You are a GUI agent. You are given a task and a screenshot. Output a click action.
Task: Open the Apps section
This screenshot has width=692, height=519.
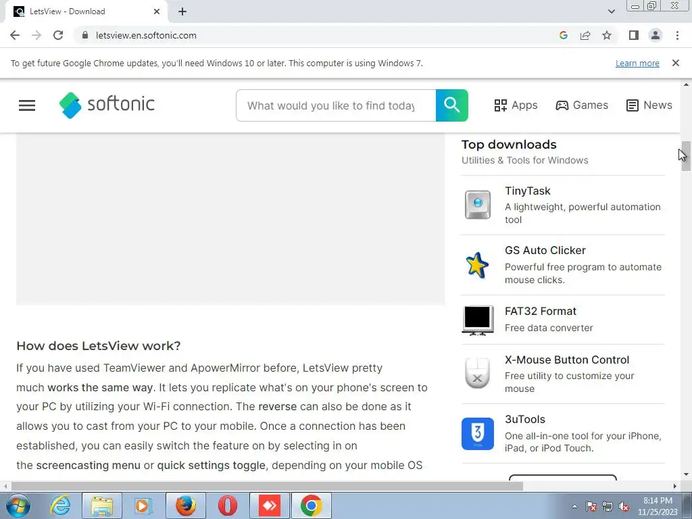coord(516,105)
